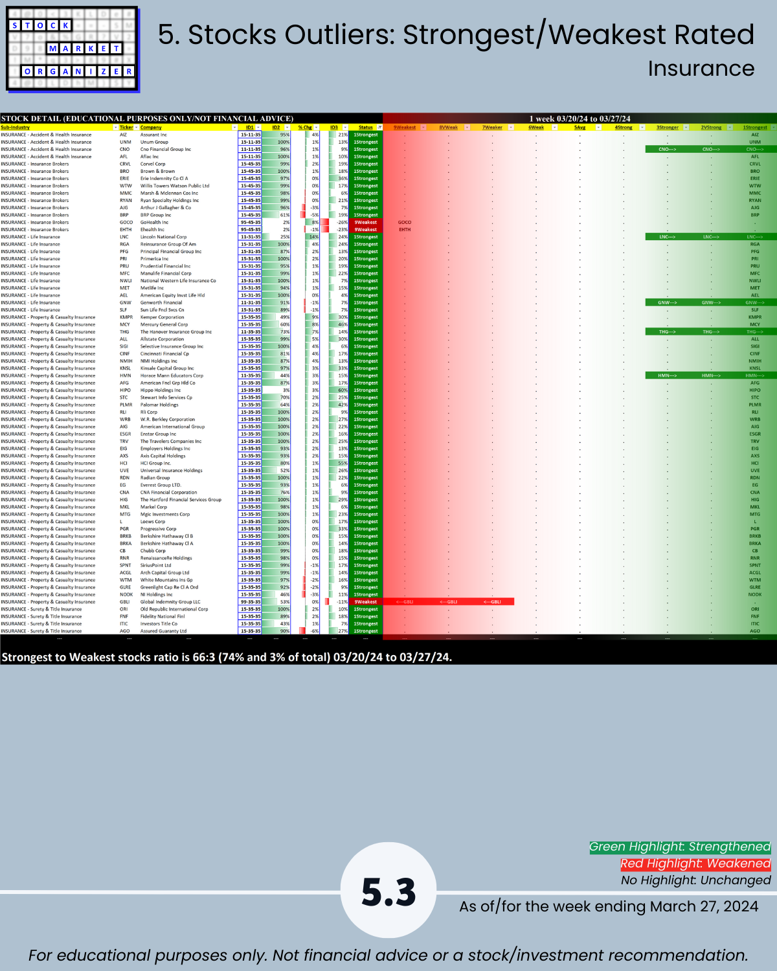The width and height of the screenshot is (777, 971).
Task: Click the 'Green Highlight: Strengthened' legend label
Action: [x=680, y=847]
